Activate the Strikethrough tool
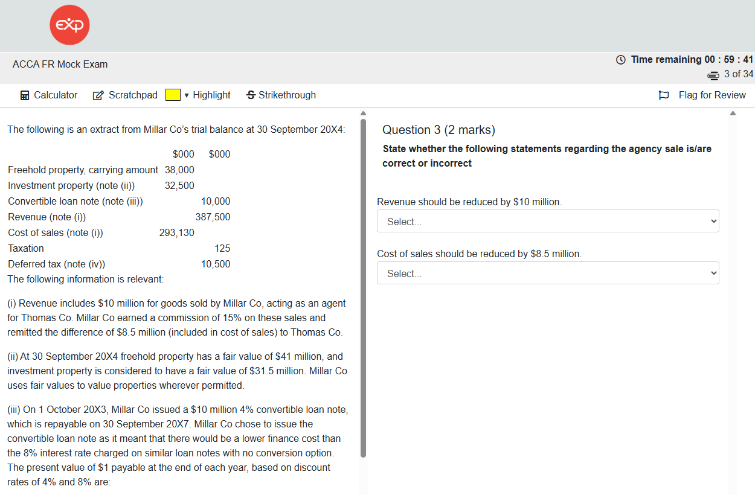Image resolution: width=755 pixels, height=495 pixels. (x=281, y=95)
